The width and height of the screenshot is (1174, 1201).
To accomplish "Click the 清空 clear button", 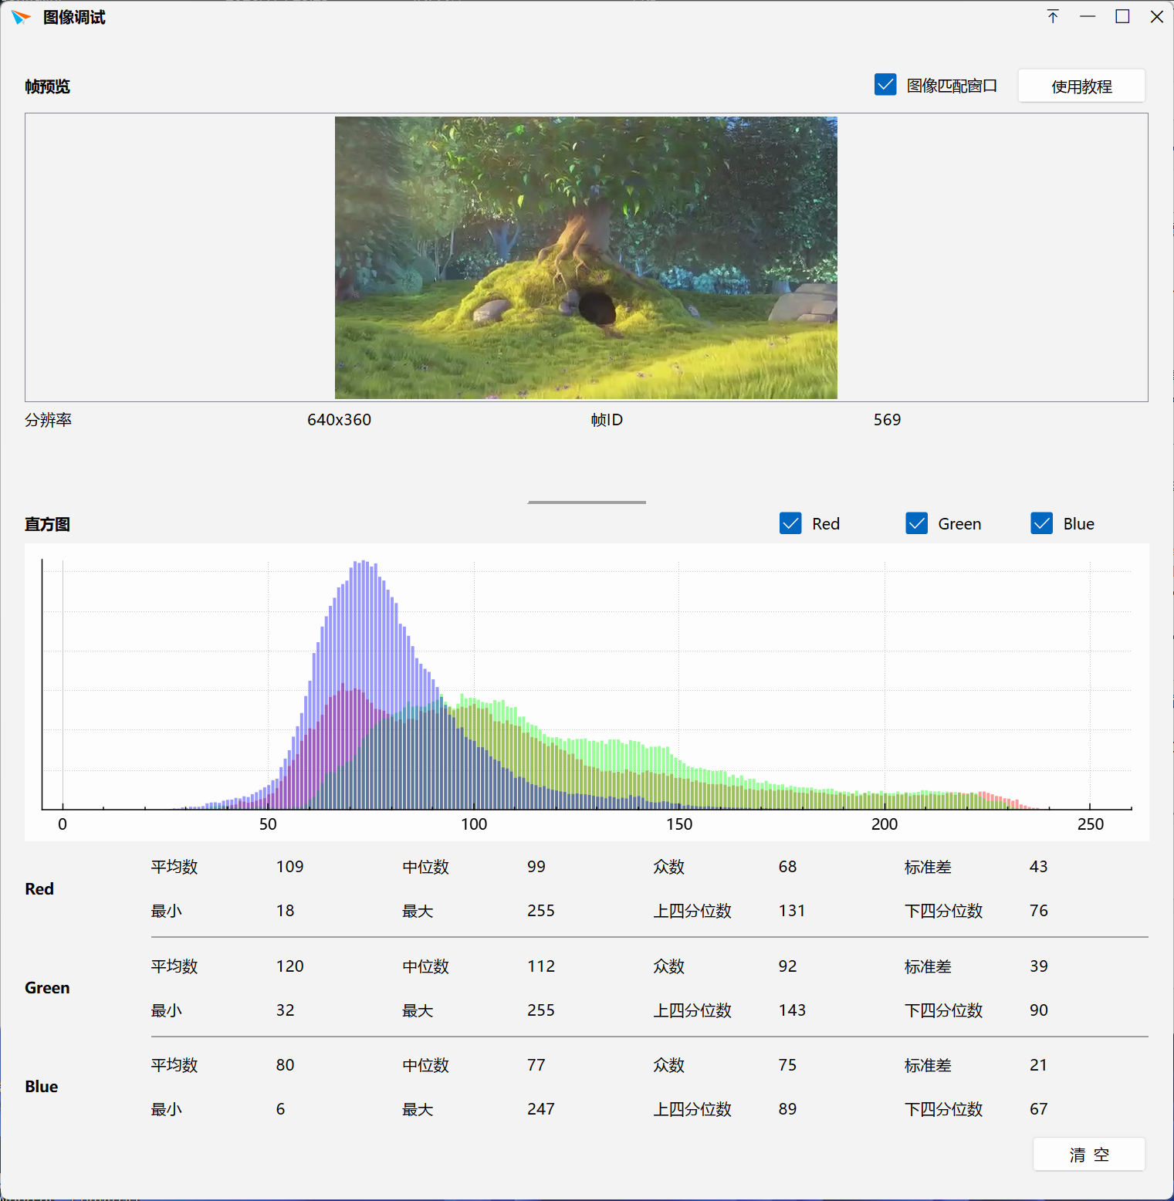I will pyautogui.click(x=1089, y=1155).
